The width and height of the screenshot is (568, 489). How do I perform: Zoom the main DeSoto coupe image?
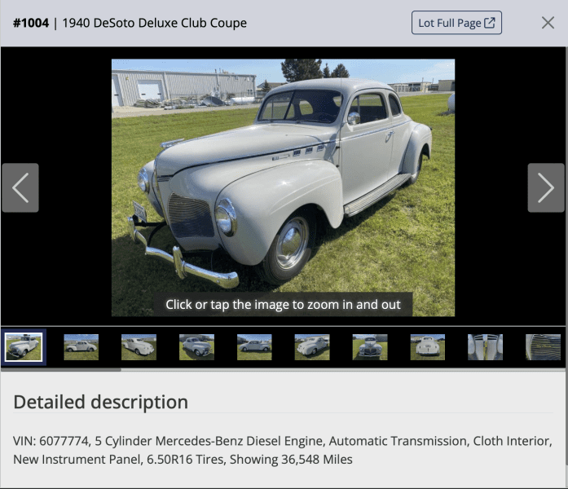point(283,187)
